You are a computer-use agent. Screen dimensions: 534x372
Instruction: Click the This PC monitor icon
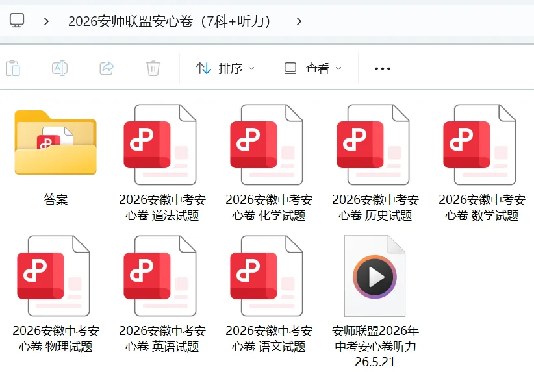[17, 21]
